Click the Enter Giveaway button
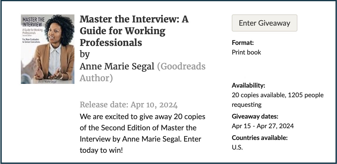The width and height of the screenshot is (337, 164). 264,23
